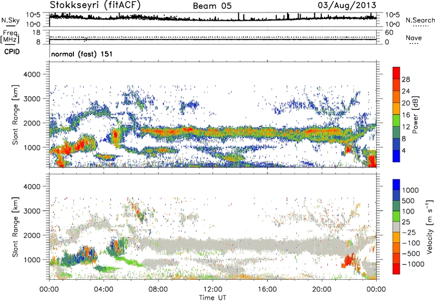
Task: Click the '12:00' time tick label
Action: coord(213,290)
